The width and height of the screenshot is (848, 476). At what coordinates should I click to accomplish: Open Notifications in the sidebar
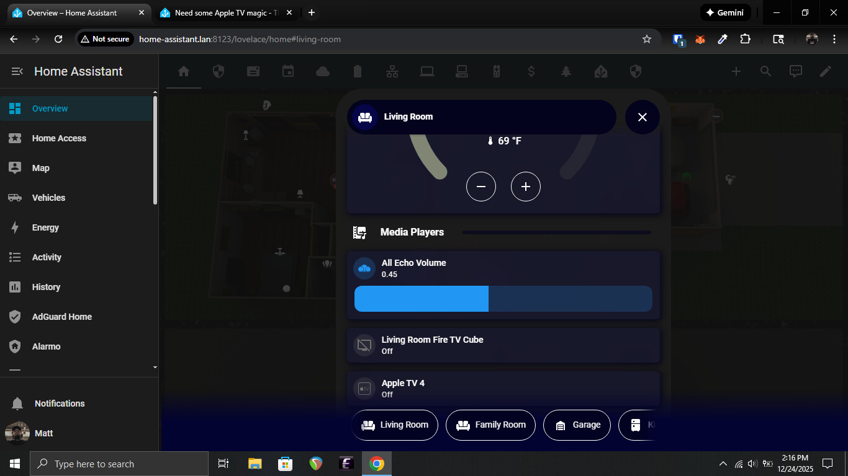point(79,403)
